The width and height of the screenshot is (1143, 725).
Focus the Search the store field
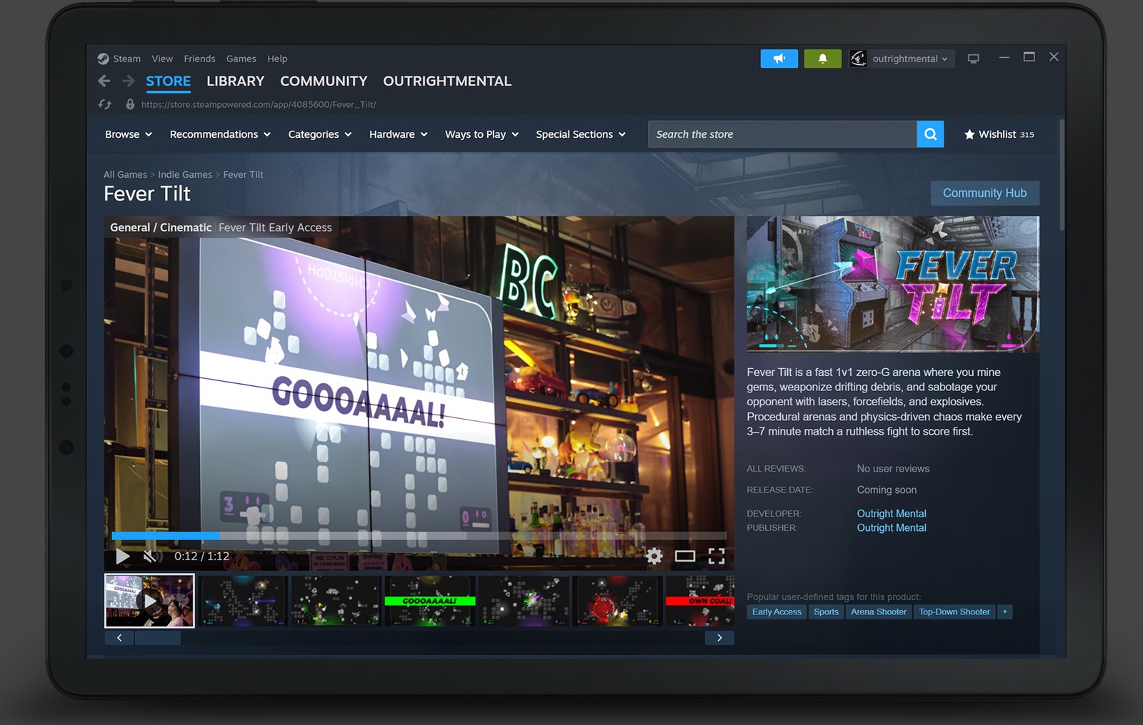pyautogui.click(x=782, y=134)
